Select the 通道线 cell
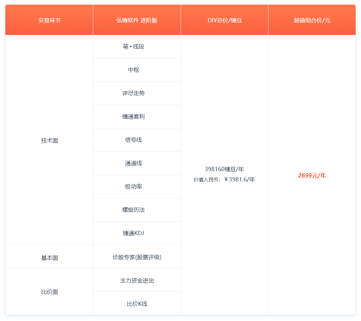361x321 pixels. point(137,163)
